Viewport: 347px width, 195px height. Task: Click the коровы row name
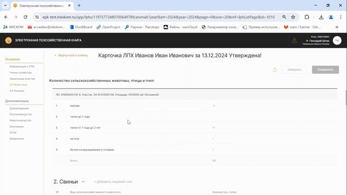[x=75, y=106]
